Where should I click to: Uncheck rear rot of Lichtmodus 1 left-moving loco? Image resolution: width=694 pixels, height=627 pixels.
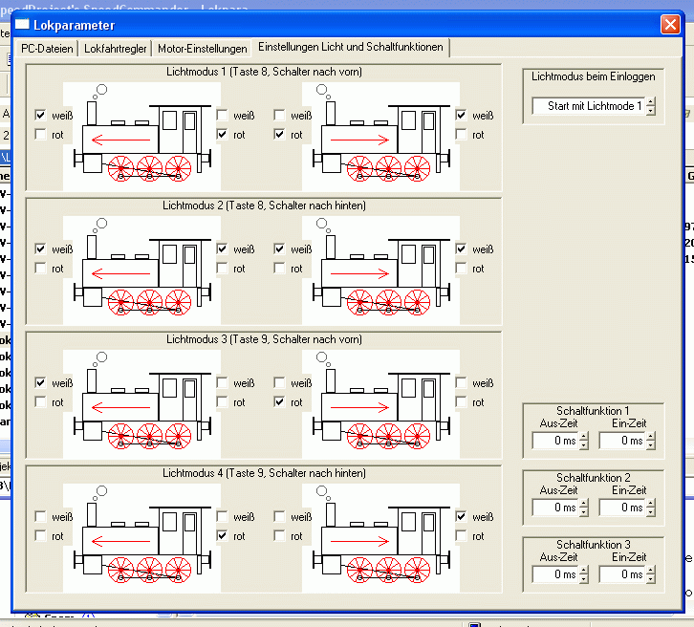click(222, 135)
